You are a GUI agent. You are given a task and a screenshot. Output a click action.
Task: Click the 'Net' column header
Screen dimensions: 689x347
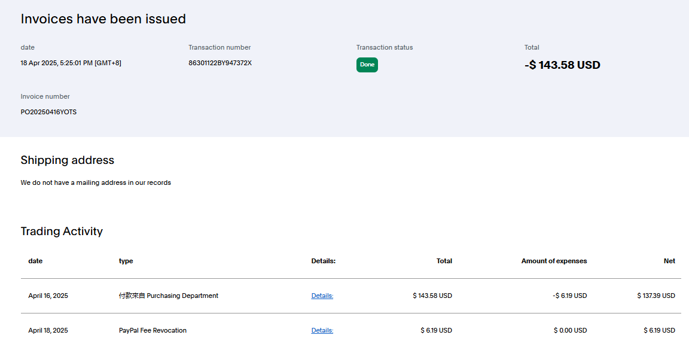click(669, 261)
